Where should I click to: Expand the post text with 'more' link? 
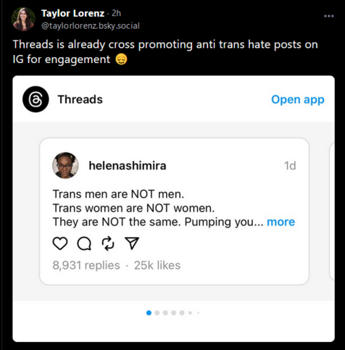coord(280,222)
